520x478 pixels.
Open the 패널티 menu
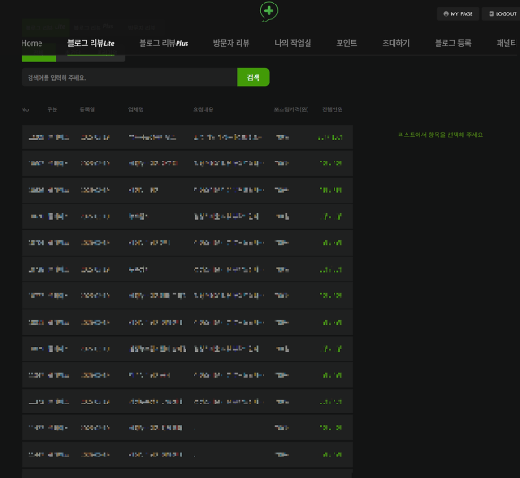tap(507, 43)
